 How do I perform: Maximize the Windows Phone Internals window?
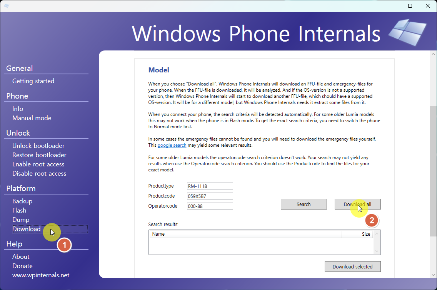click(410, 6)
